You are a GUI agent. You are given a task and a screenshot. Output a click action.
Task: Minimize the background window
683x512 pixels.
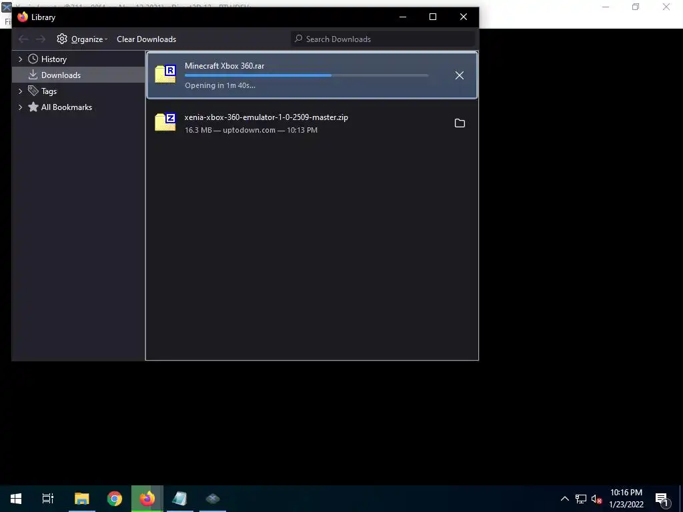606,7
